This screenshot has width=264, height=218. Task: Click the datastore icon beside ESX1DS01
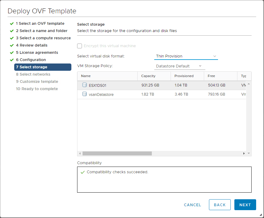coord(84,85)
